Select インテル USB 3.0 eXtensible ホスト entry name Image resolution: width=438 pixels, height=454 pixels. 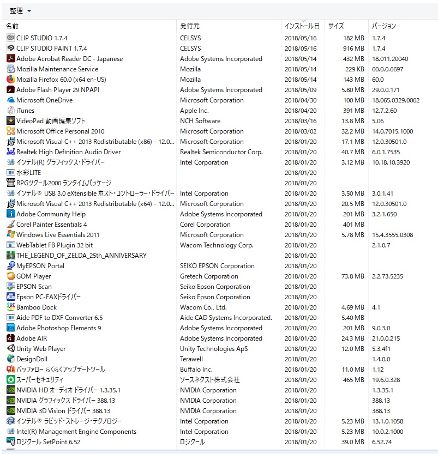95,193
